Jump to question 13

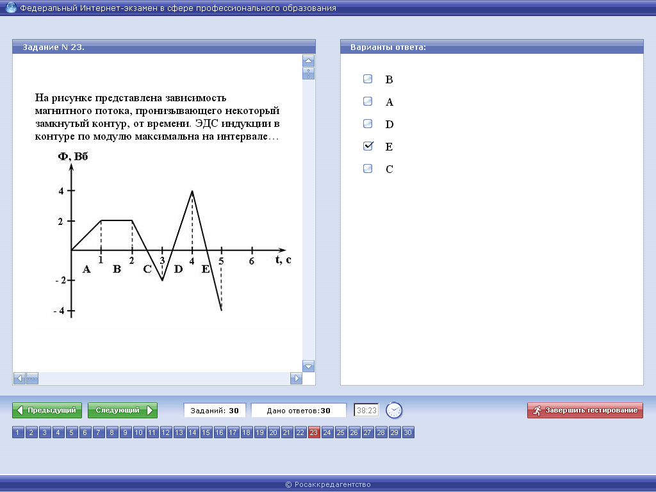179,432
